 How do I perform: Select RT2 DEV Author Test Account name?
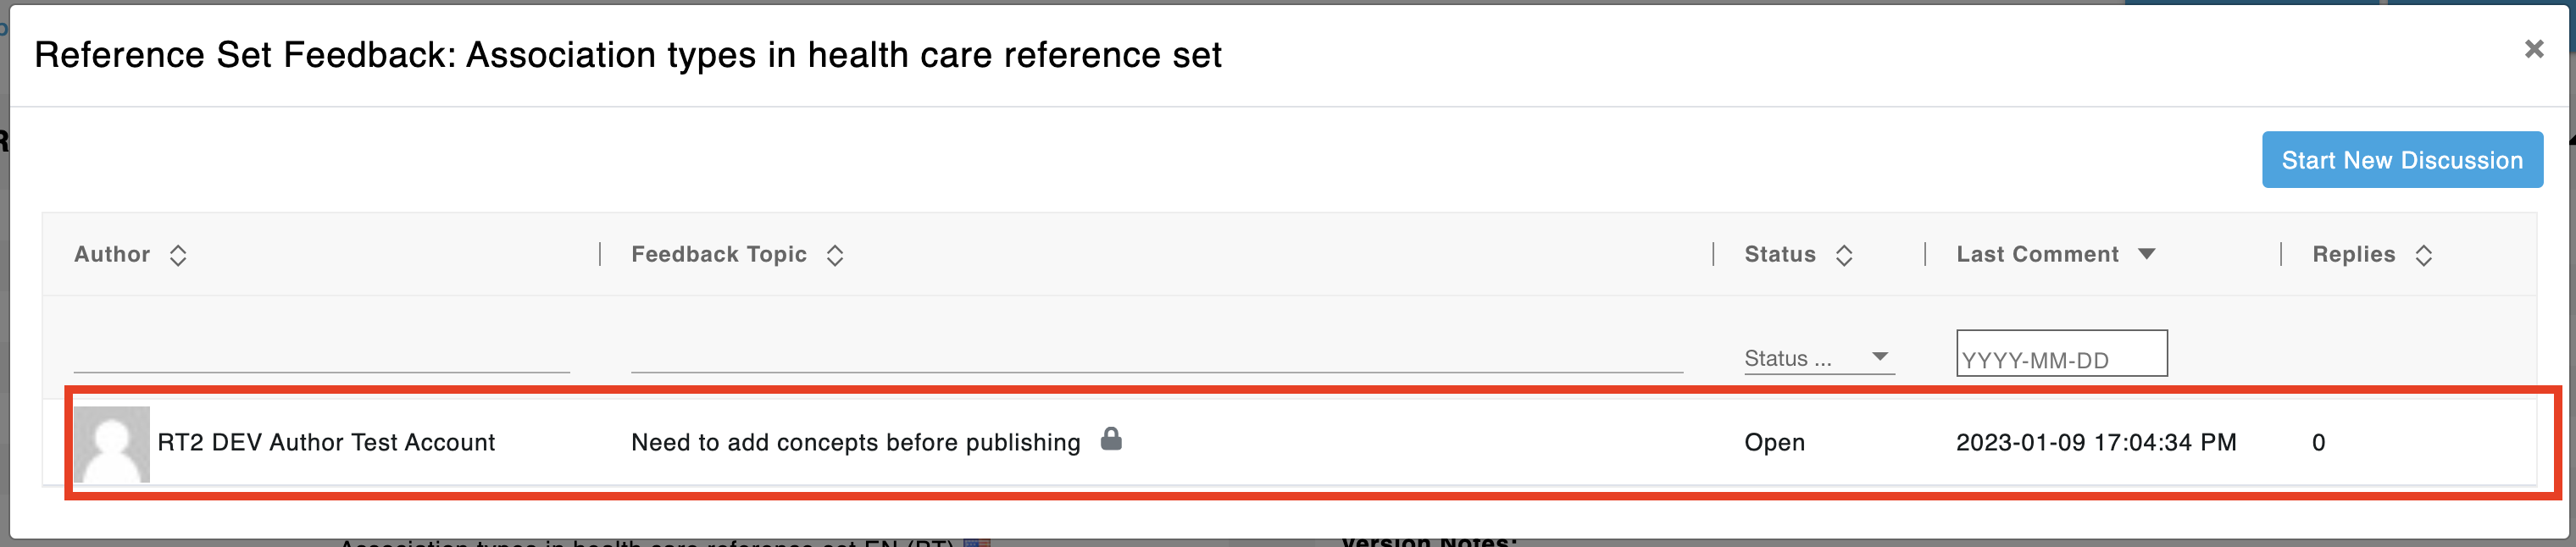326,442
